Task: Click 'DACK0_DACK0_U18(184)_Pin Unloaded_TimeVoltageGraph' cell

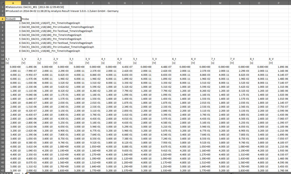Action: coord(58,27)
